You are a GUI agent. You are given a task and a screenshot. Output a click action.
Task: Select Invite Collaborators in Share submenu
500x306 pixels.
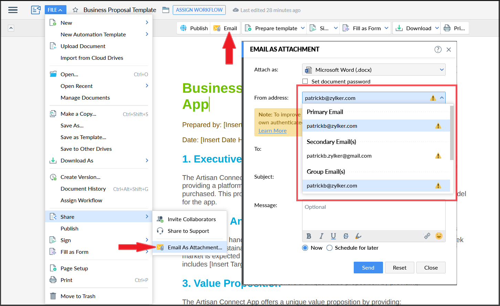(190, 219)
